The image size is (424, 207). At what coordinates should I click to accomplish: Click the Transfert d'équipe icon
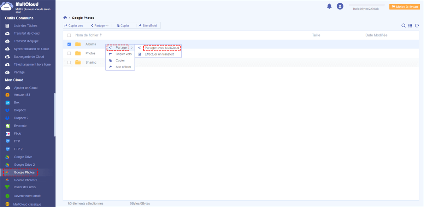point(7,41)
